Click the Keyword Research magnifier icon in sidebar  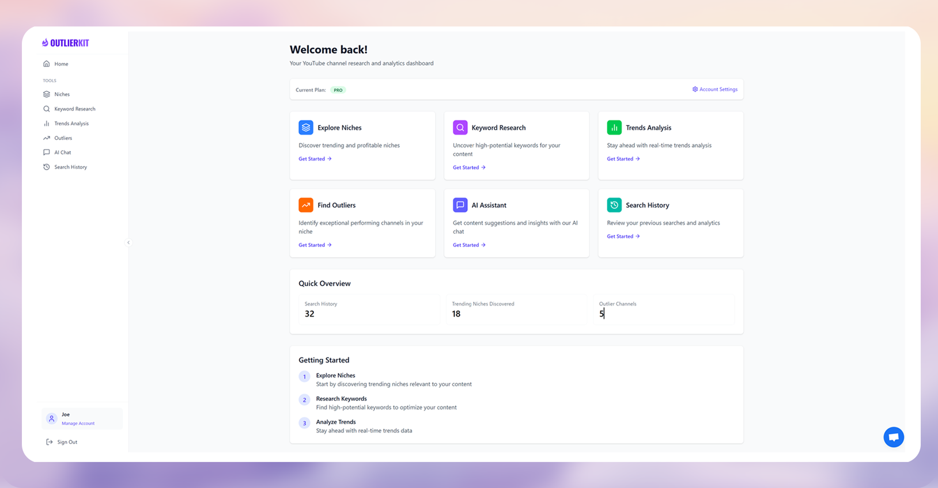tap(47, 109)
